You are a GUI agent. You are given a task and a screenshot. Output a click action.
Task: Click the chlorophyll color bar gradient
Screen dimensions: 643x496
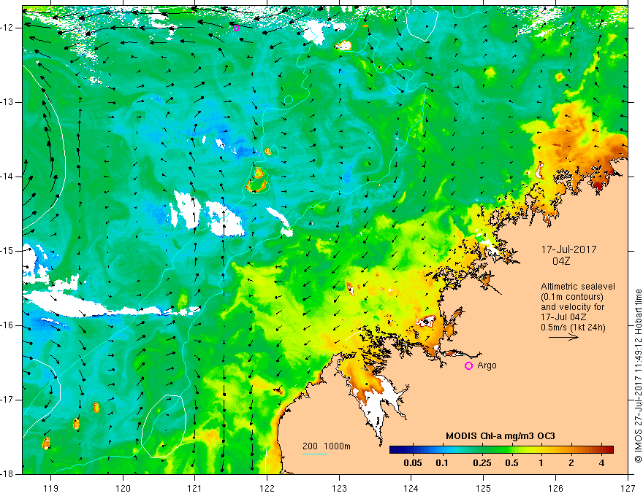click(x=501, y=450)
